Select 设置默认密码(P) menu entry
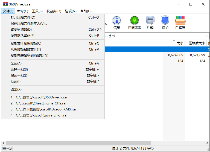The width and height of the screenshot is (210, 152). click(x=53, y=36)
